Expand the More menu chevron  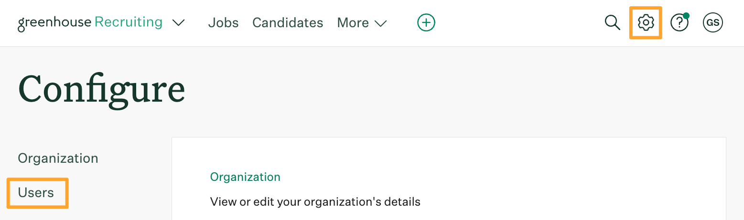tap(380, 23)
